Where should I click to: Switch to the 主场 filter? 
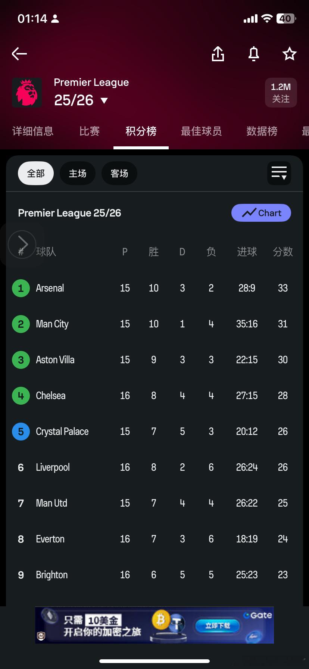pyautogui.click(x=78, y=173)
